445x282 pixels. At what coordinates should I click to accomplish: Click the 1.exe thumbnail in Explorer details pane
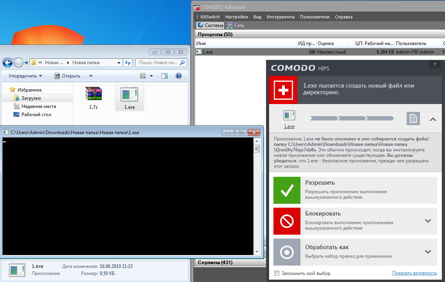(17, 270)
